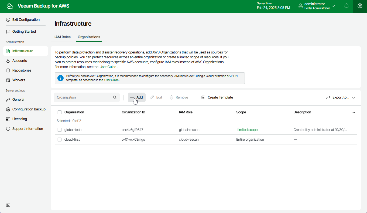367x213 pixels.
Task: Open the settings gear icon
Action: [x=360, y=6]
